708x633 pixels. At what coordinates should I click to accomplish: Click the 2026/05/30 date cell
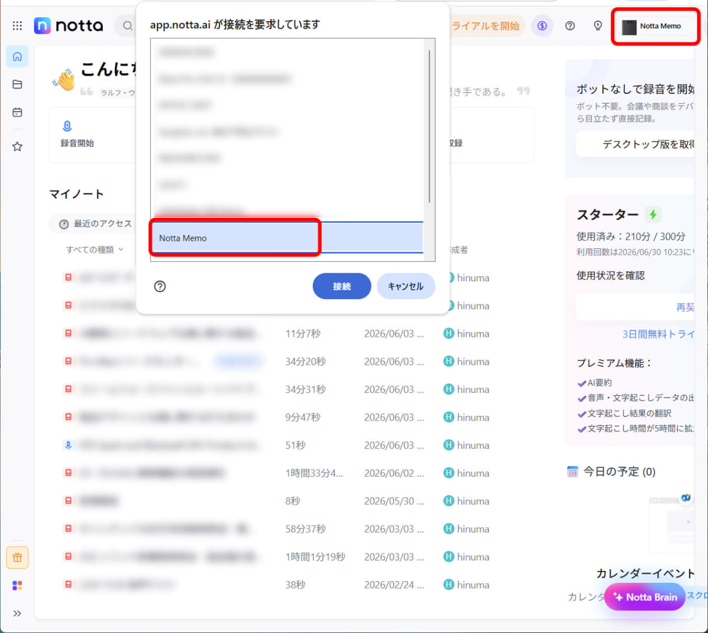(x=394, y=501)
